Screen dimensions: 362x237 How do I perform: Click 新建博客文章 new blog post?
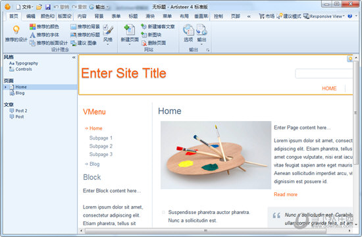pos(158,27)
